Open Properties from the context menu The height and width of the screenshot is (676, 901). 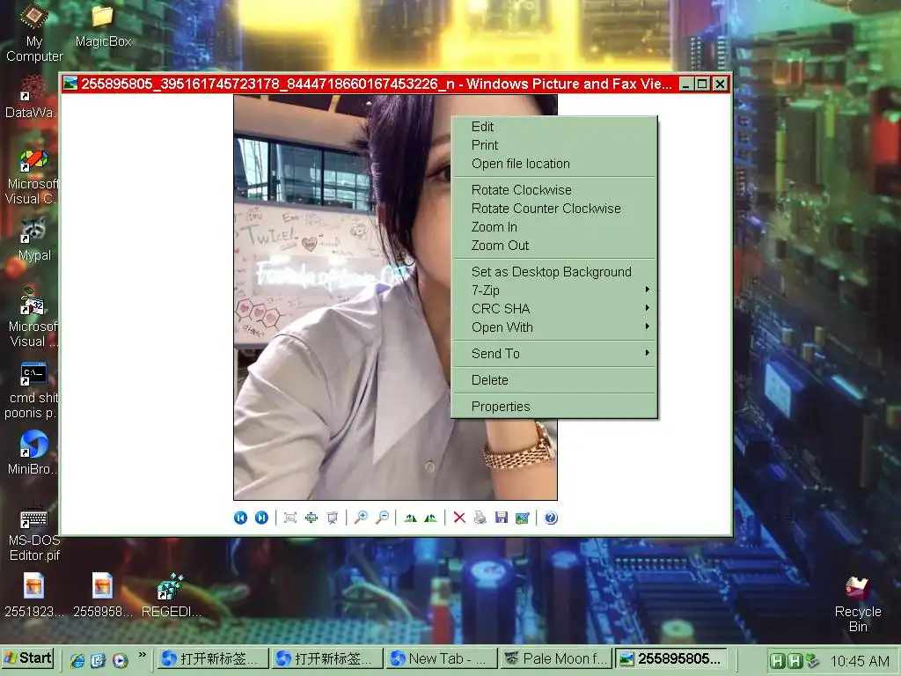(554, 407)
